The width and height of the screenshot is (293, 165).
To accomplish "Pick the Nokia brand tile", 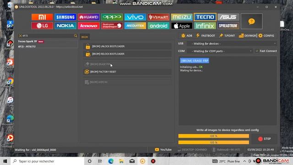I will (x=65, y=26).
